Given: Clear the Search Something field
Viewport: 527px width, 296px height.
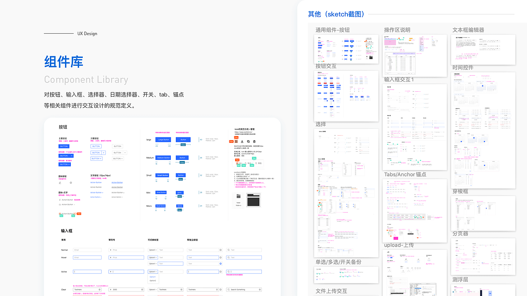Looking at the screenshot, I should point(260,289).
